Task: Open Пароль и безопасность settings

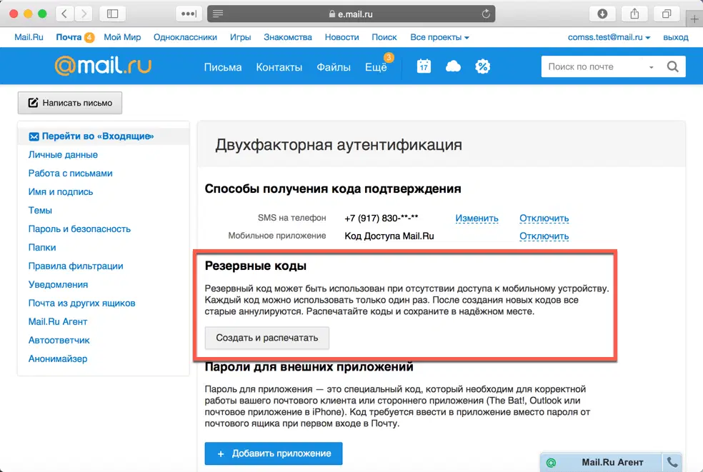Action: coord(79,229)
